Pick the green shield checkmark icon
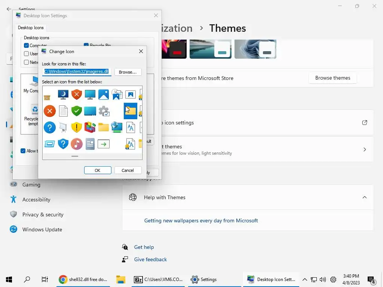 [x=76, y=111]
